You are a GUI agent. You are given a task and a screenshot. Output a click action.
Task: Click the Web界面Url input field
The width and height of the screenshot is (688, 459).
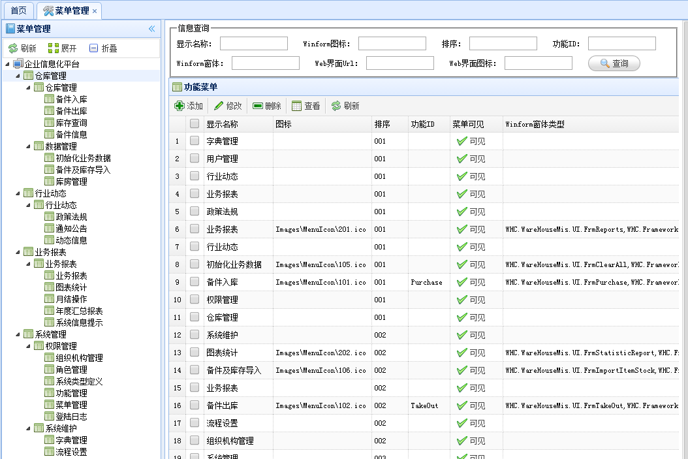[399, 63]
